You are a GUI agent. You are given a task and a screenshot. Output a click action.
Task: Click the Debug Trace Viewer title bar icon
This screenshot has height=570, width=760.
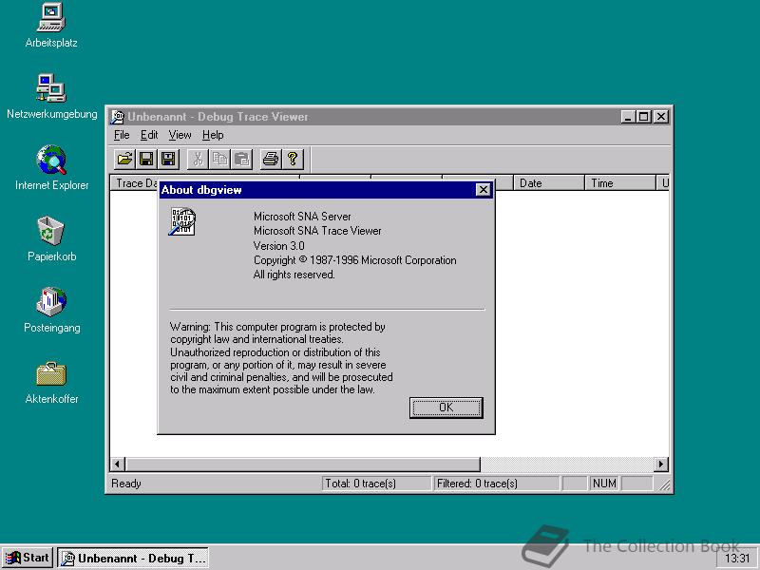click(118, 117)
